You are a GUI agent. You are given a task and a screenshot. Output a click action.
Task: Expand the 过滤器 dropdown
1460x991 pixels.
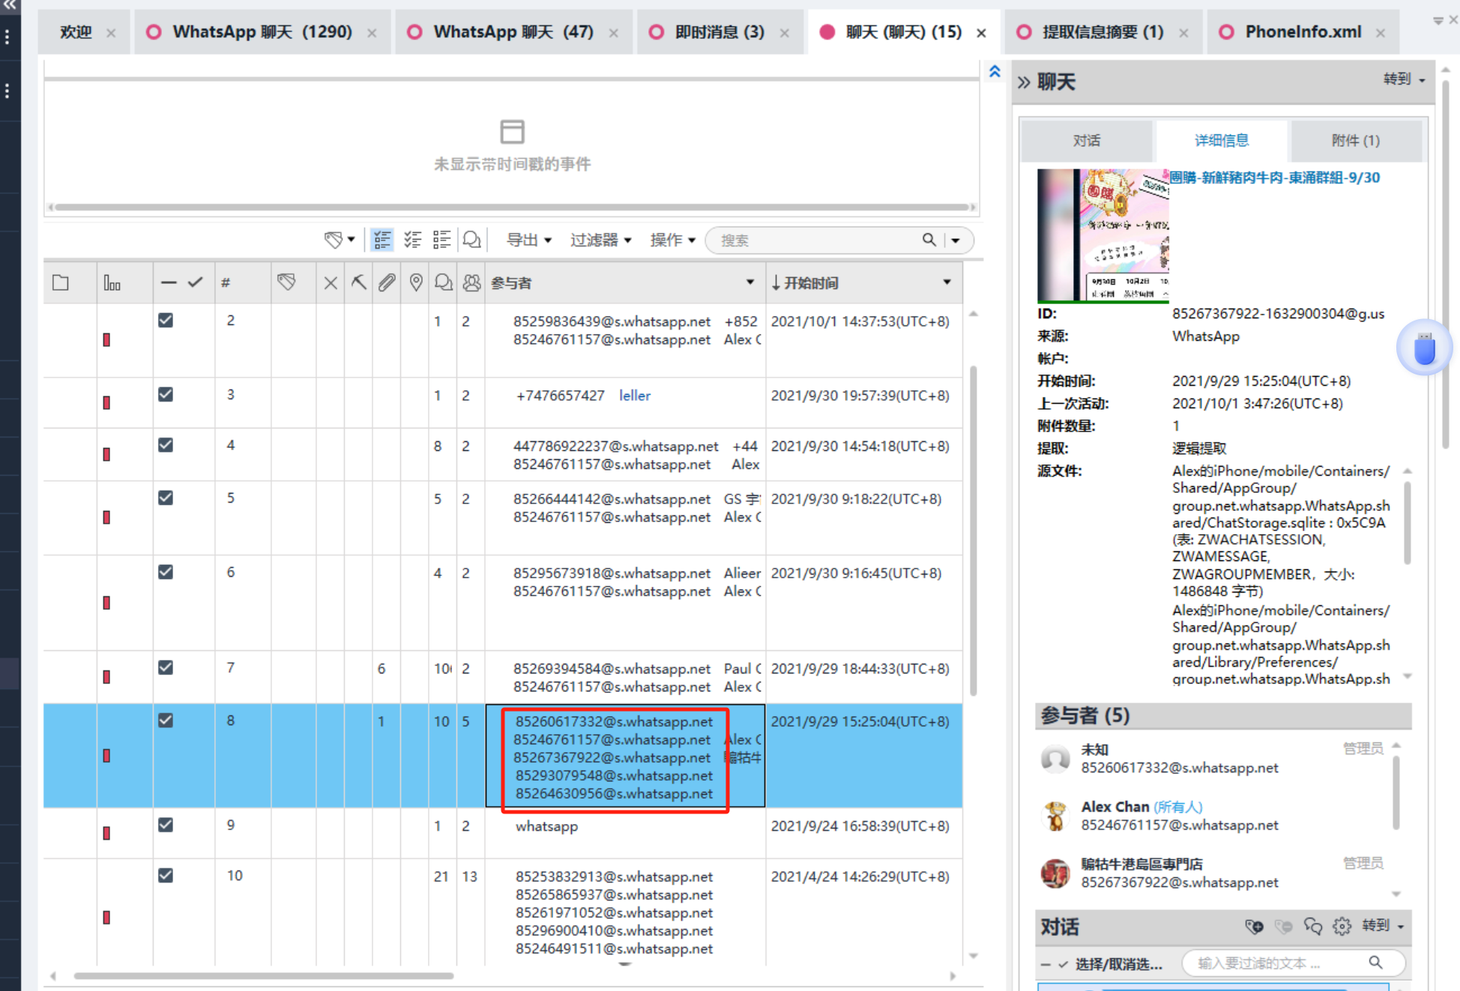(x=600, y=240)
